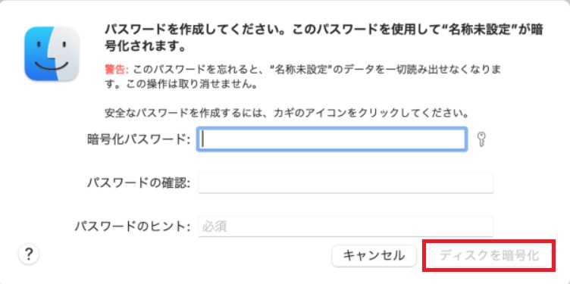Click the Finder face icon
Image resolution: width=570 pixels, height=284 pixels.
(x=52, y=54)
